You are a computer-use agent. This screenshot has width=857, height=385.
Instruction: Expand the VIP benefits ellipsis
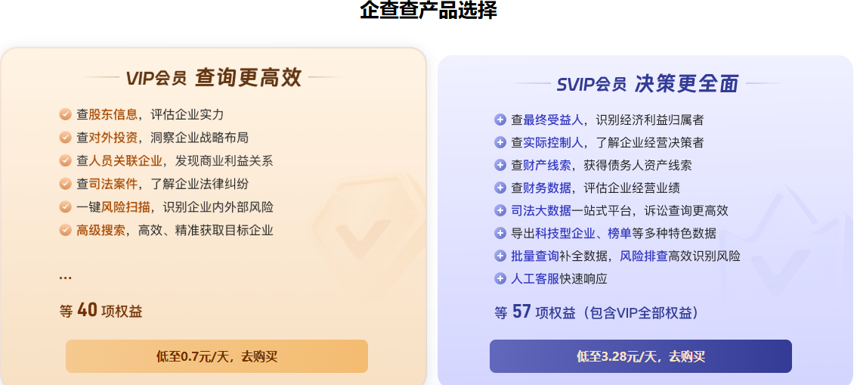[x=65, y=277]
